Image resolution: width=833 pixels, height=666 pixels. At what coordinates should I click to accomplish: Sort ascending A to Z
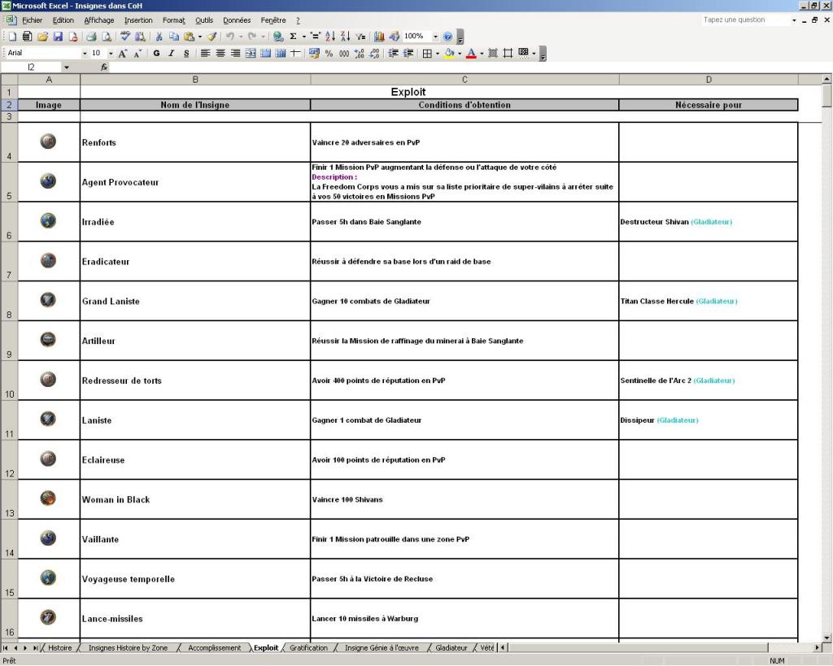pyautogui.click(x=330, y=37)
